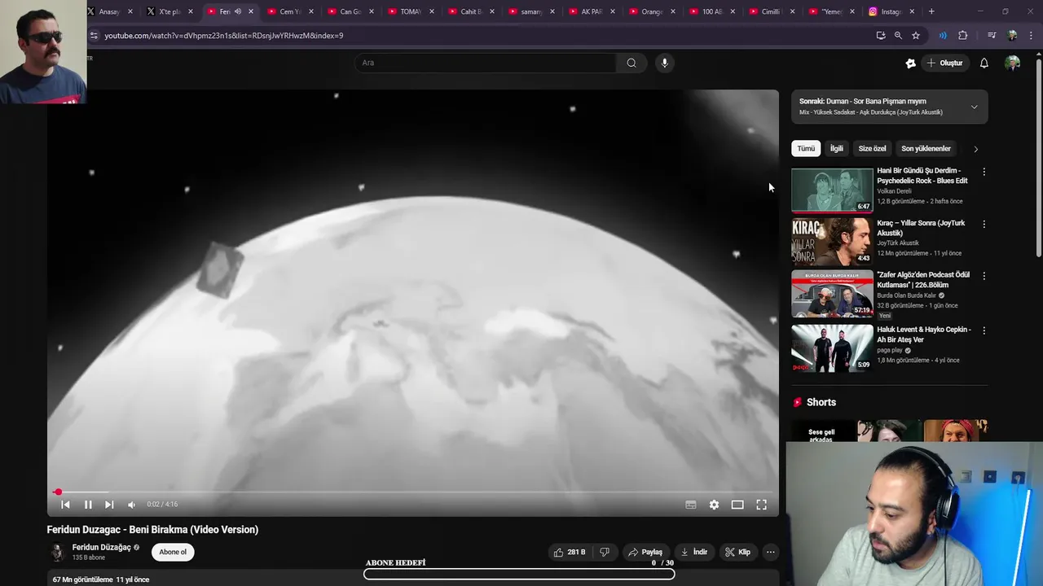The width and height of the screenshot is (1043, 586).
Task: Click the blue extension icon in toolbar
Action: coord(943,36)
